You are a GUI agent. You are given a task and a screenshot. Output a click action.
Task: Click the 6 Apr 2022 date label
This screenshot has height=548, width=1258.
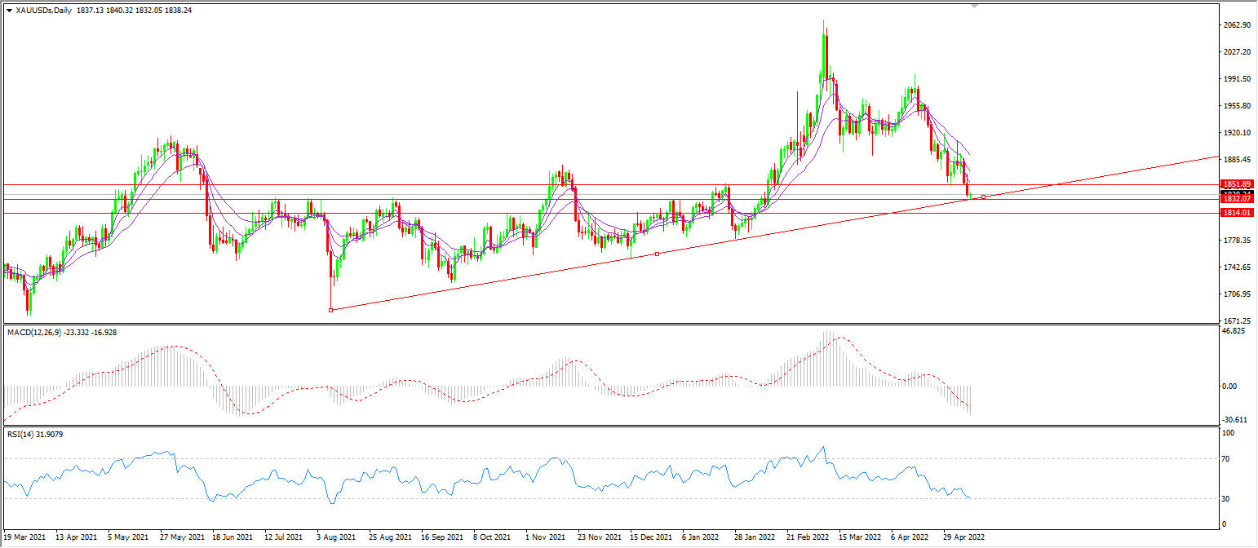point(910,538)
